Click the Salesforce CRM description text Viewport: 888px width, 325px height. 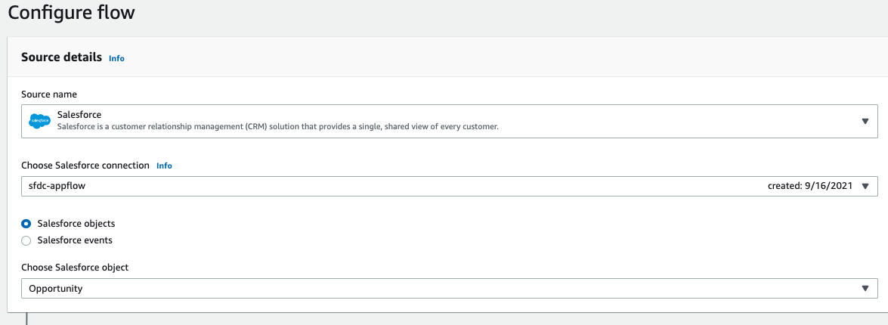pyautogui.click(x=277, y=127)
